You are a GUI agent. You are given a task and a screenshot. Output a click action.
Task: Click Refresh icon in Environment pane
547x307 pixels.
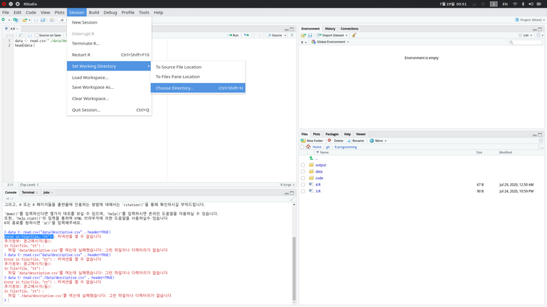tap(538, 35)
